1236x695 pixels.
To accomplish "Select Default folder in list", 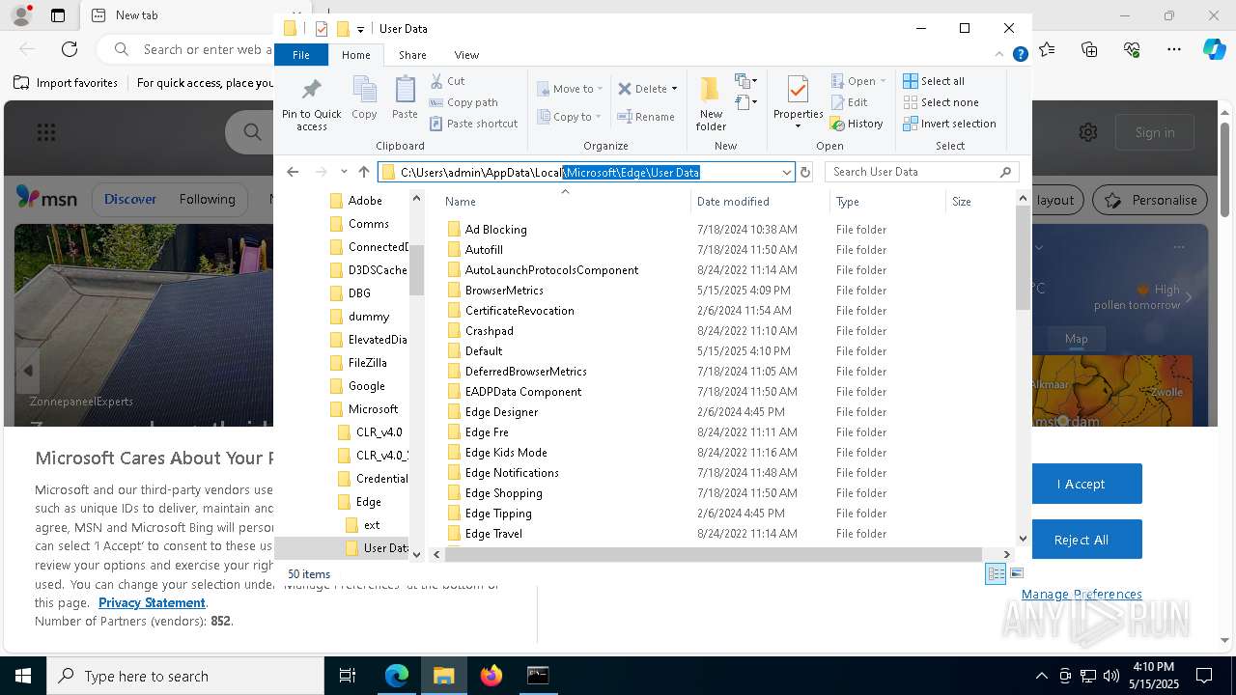I will (484, 351).
